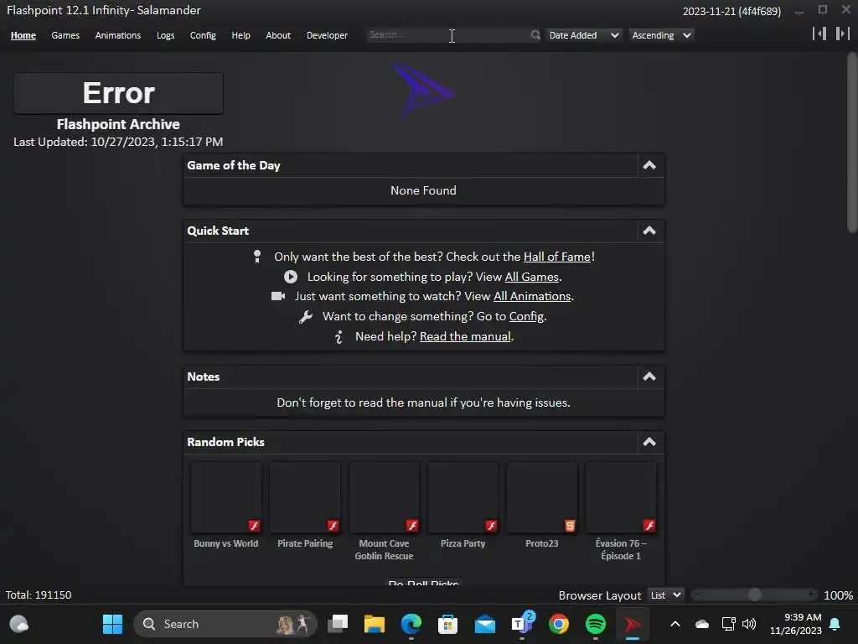Image resolution: width=858 pixels, height=644 pixels.
Task: Follow the Read the manual link
Action: click(465, 337)
